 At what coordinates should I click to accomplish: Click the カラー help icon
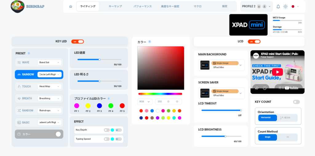[150, 42]
